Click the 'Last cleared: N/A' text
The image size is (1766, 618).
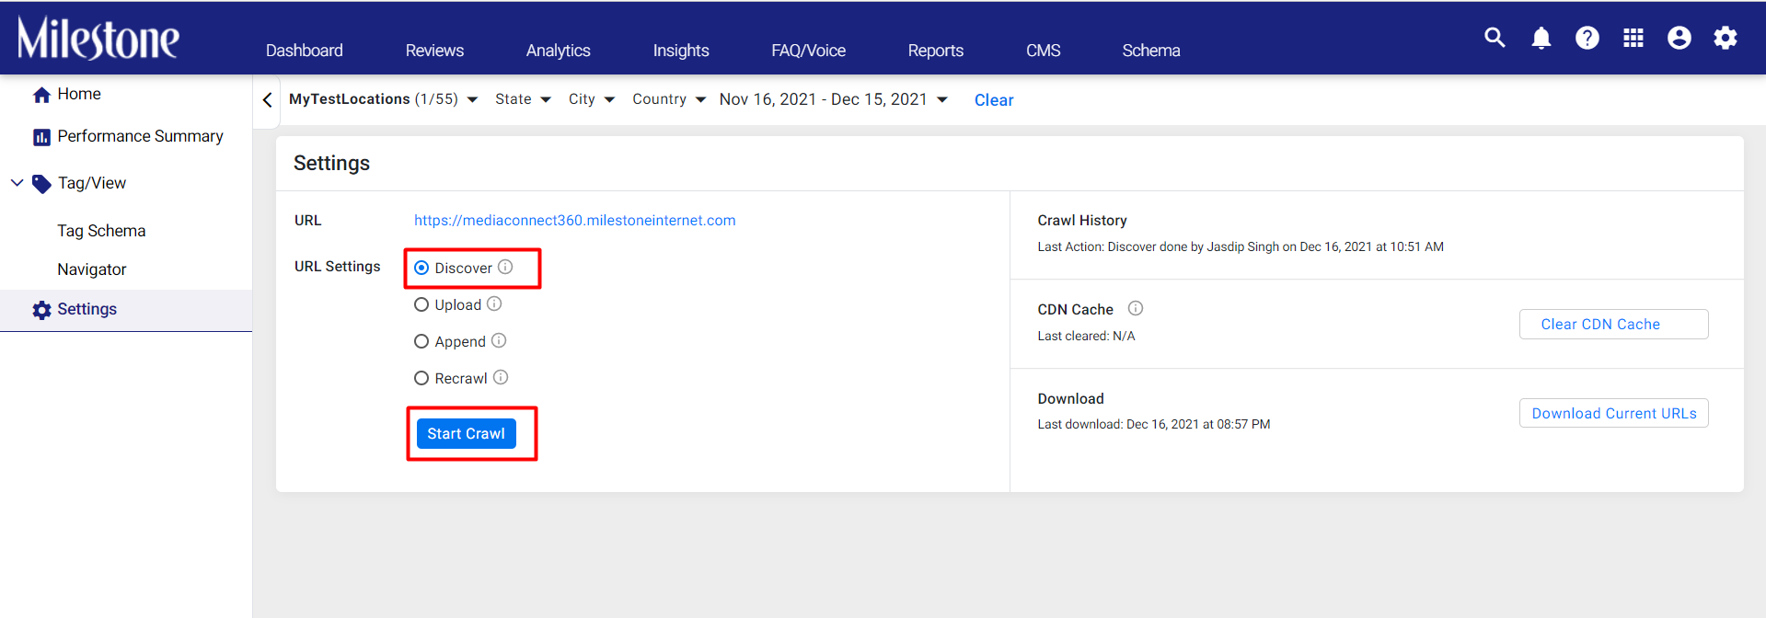[1086, 336]
